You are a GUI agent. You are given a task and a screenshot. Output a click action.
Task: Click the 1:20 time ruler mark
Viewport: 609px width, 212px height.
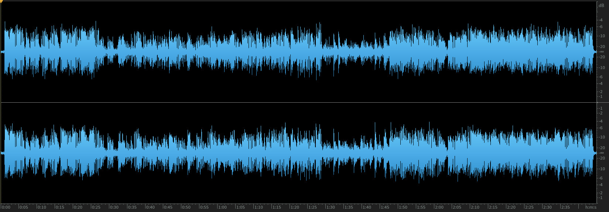295,207
